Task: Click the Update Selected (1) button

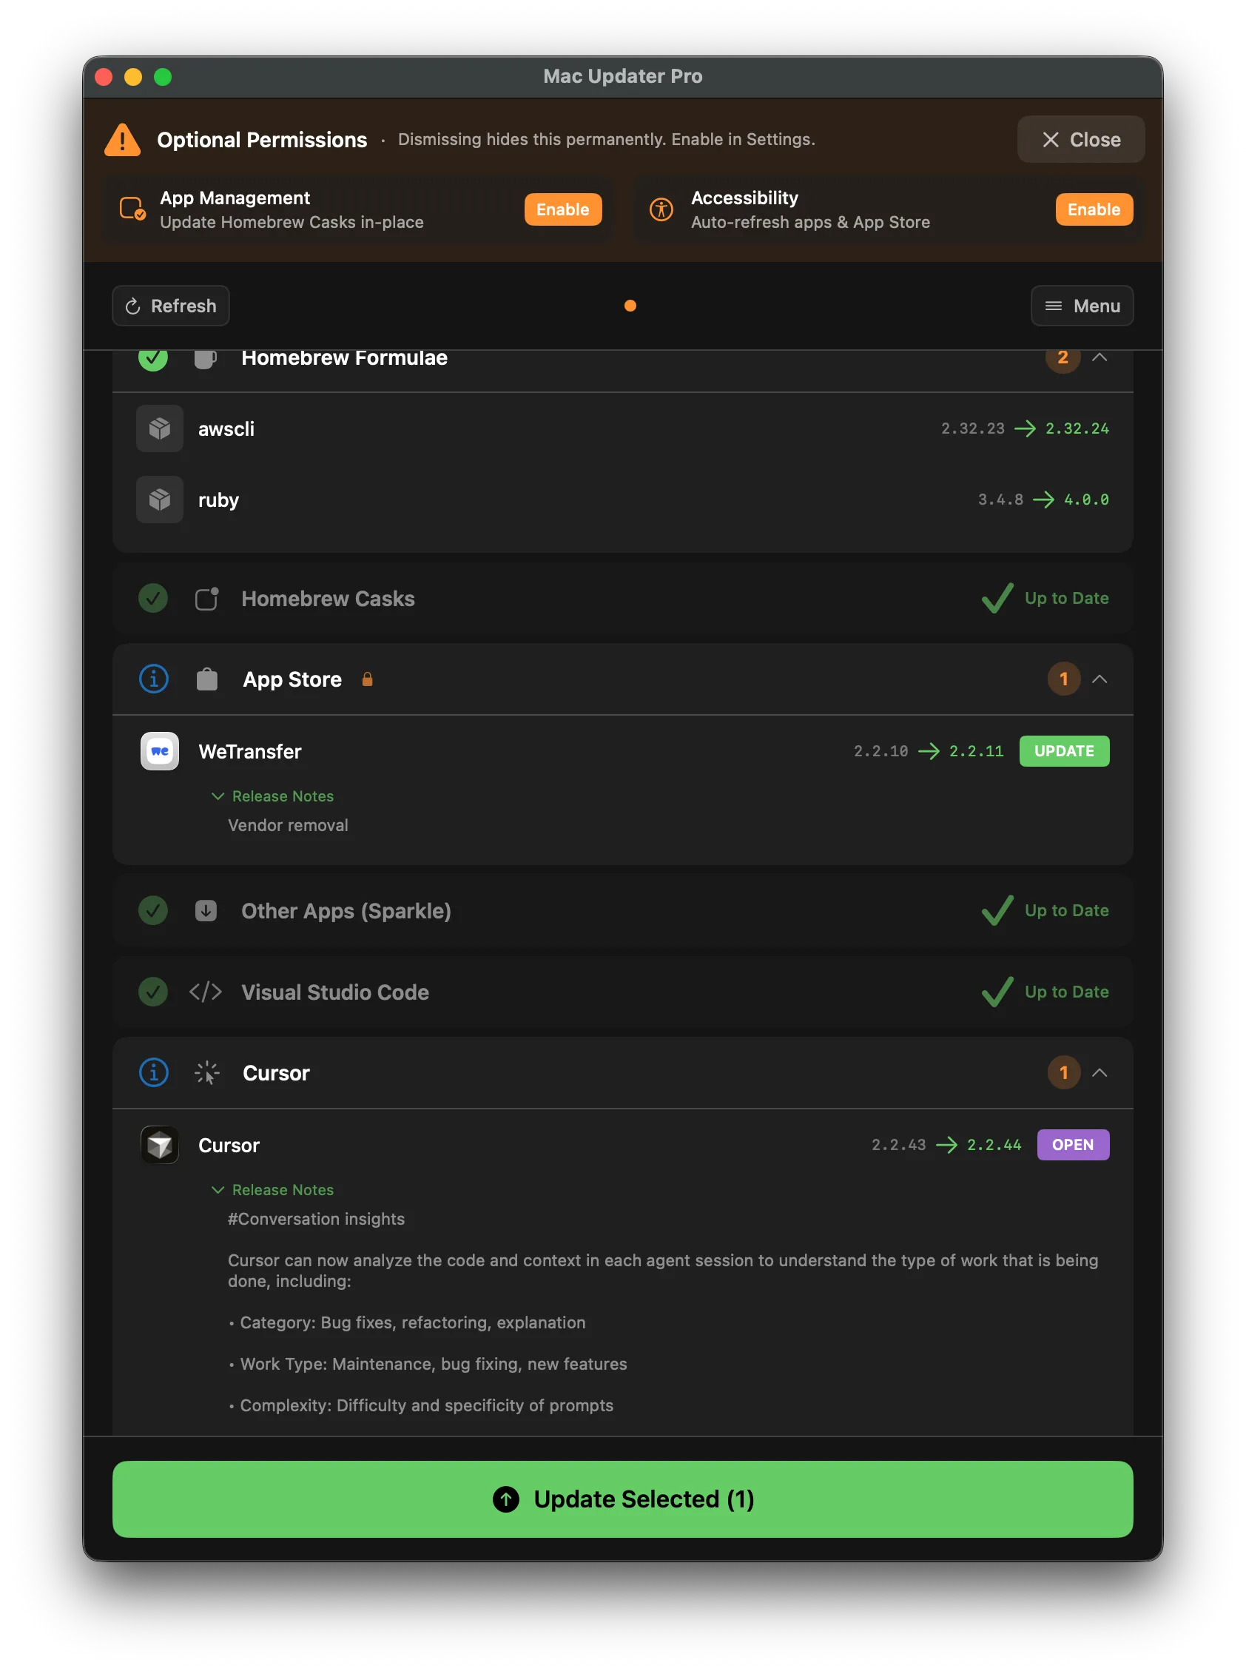Action: (622, 1499)
